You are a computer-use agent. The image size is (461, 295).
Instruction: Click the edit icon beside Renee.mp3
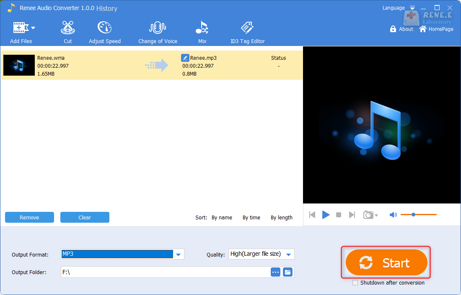pyautogui.click(x=185, y=58)
